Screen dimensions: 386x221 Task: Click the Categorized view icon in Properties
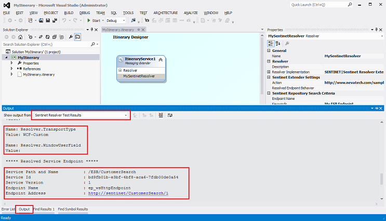(x=271, y=43)
